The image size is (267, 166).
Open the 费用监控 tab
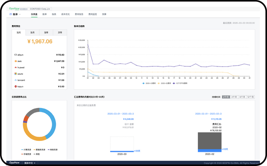pos(93,14)
